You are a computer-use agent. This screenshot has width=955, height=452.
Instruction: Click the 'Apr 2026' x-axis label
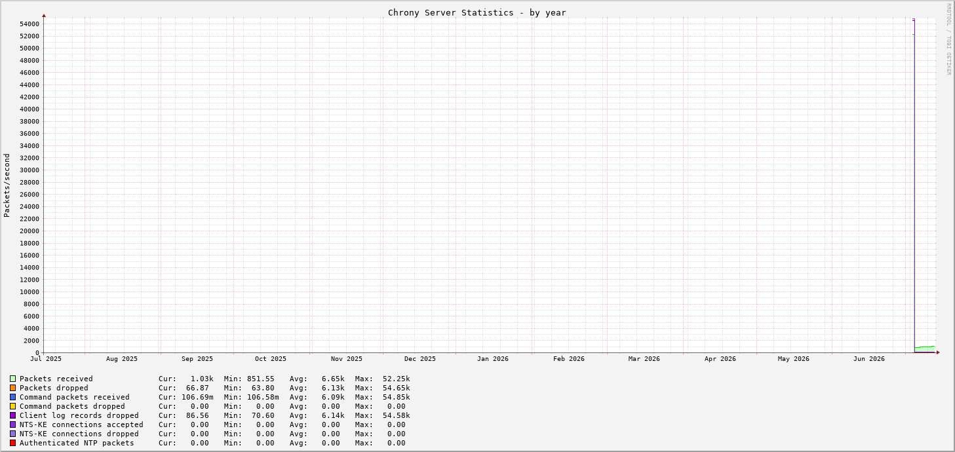click(720, 359)
